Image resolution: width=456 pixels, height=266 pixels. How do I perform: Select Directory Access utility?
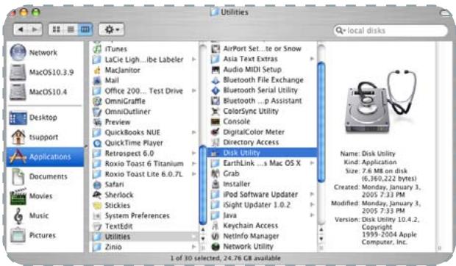[245, 143]
